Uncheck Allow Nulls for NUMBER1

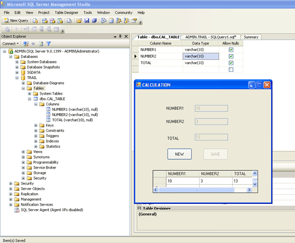[x=231, y=50]
